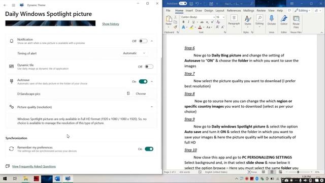This screenshot has width=325, height=183.
Task: Increase font size with grow icon
Action: click(217, 27)
